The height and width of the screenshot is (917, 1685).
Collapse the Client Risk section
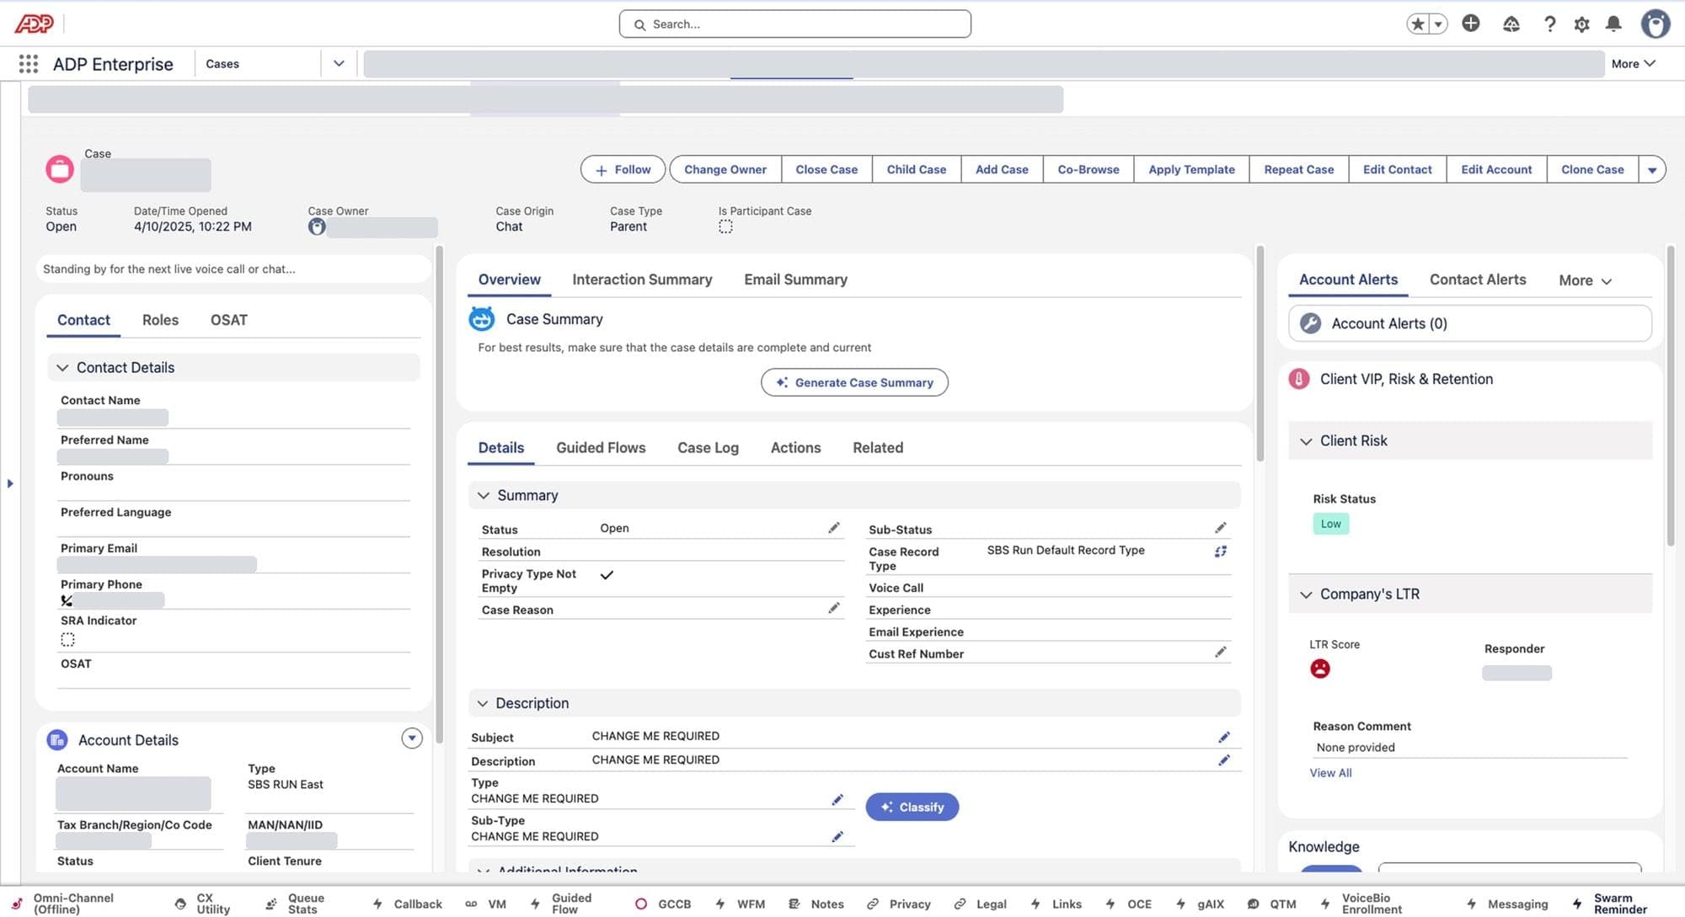pyautogui.click(x=1306, y=441)
